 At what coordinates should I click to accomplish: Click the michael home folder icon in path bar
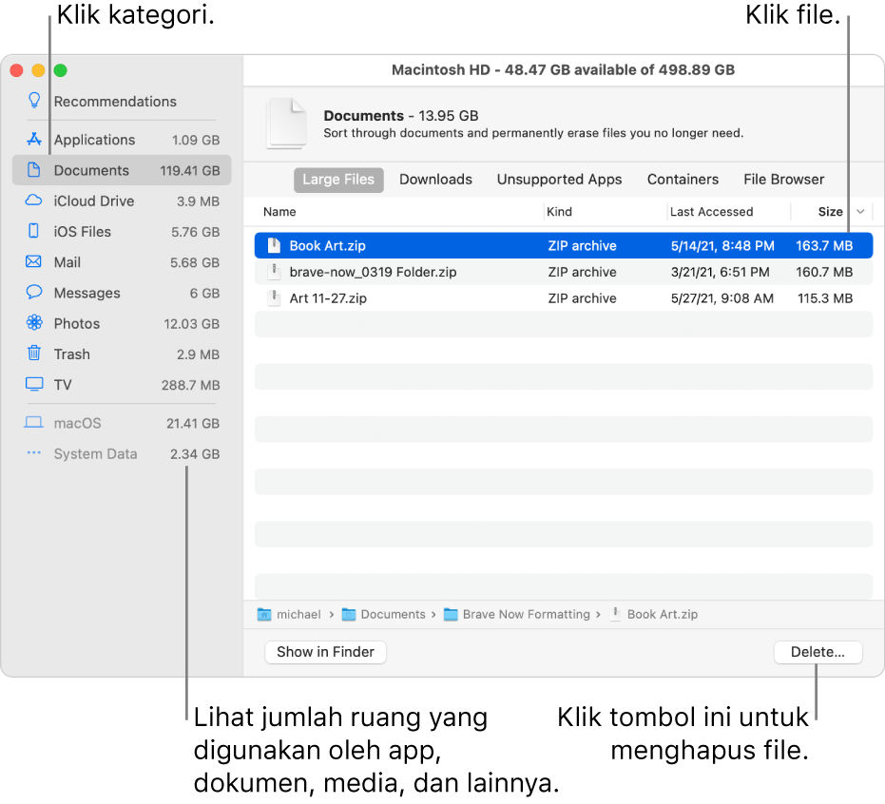pyautogui.click(x=264, y=615)
